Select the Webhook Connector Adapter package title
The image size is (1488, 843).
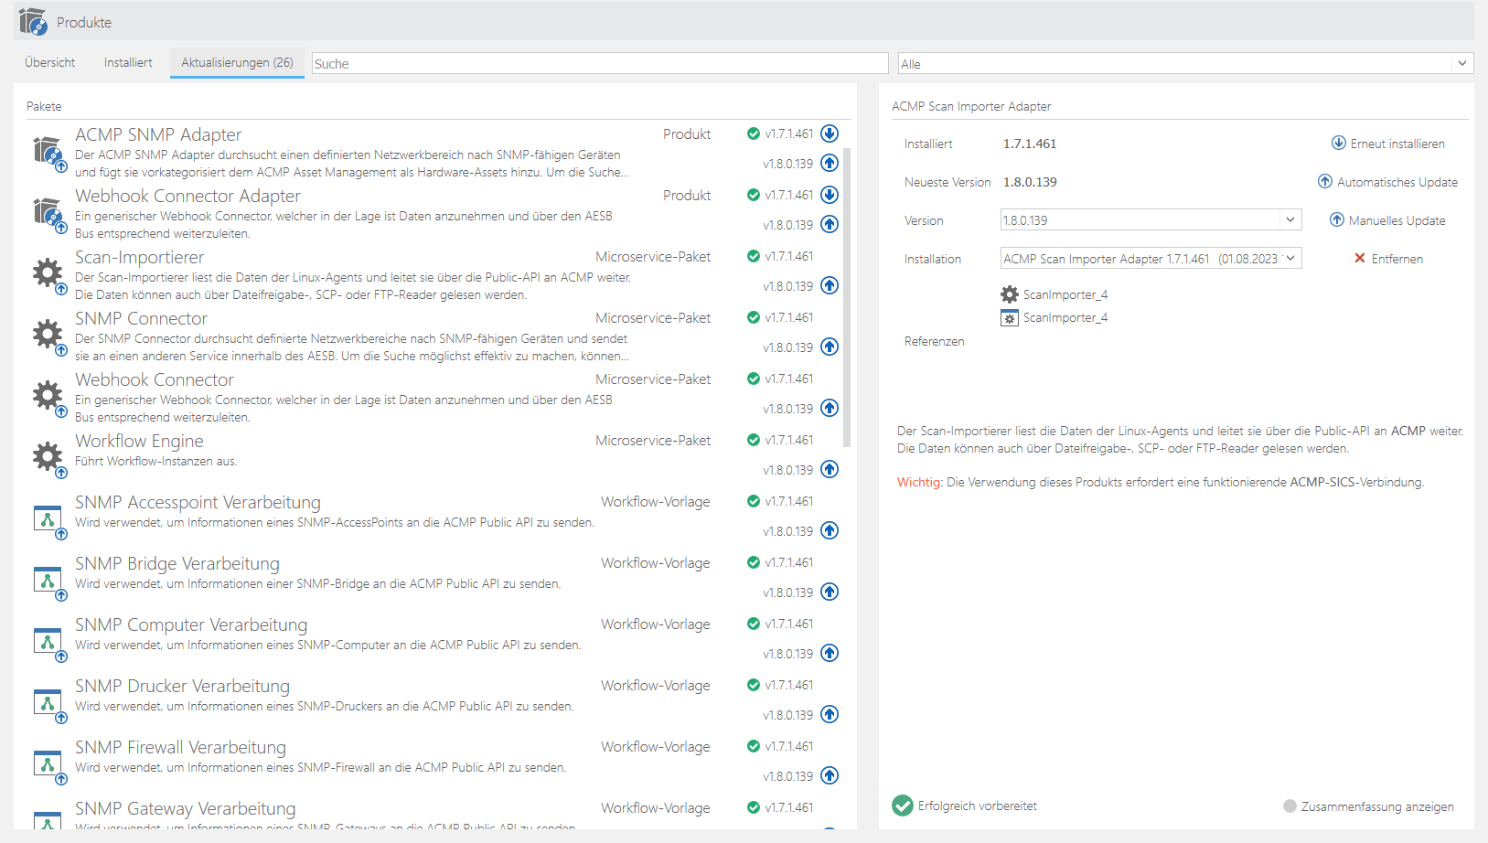[187, 196]
